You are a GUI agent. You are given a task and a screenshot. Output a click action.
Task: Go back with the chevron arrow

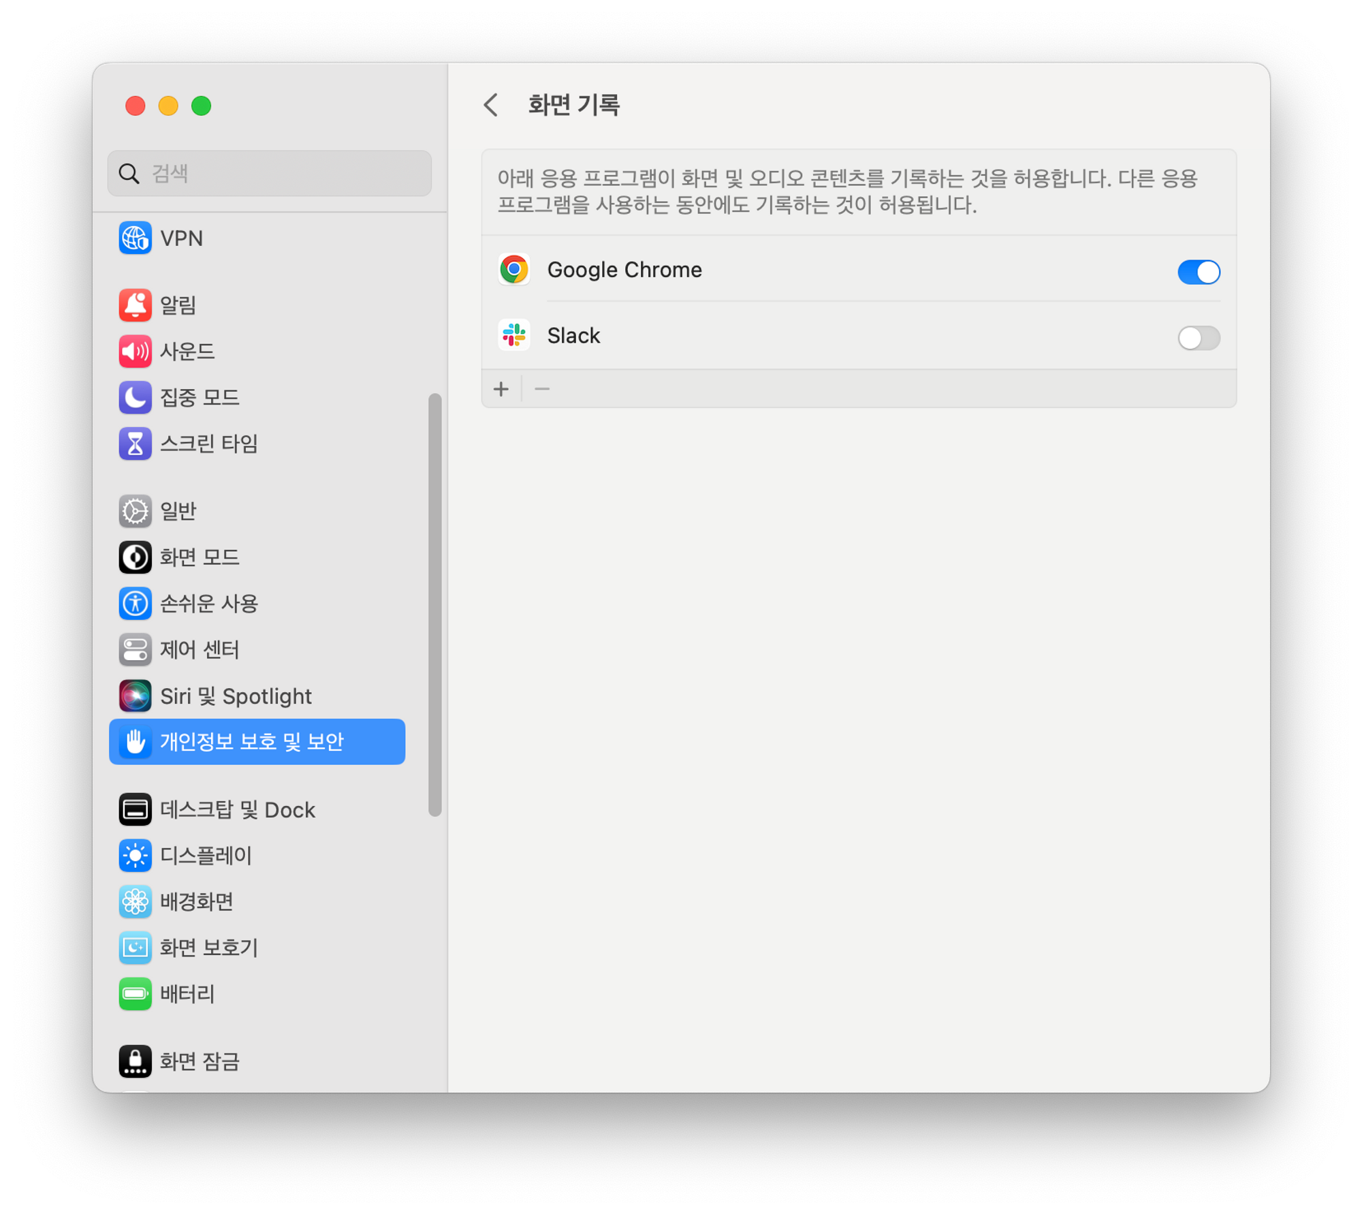491,105
